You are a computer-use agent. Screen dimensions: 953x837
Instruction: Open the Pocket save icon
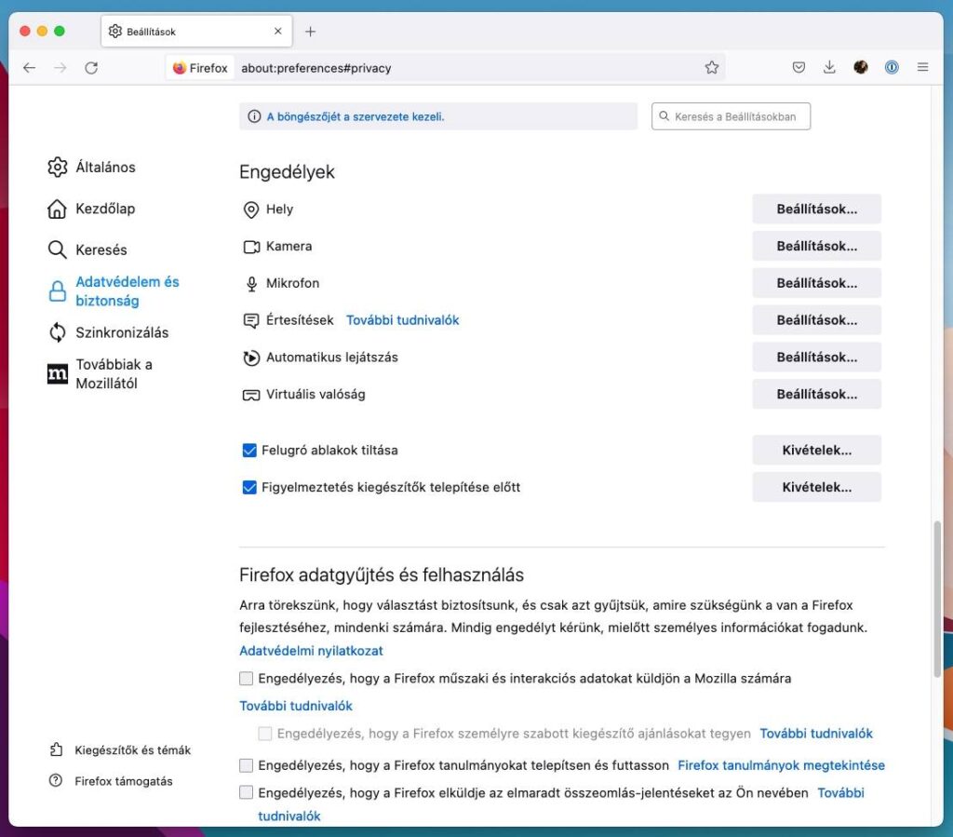[x=799, y=67]
